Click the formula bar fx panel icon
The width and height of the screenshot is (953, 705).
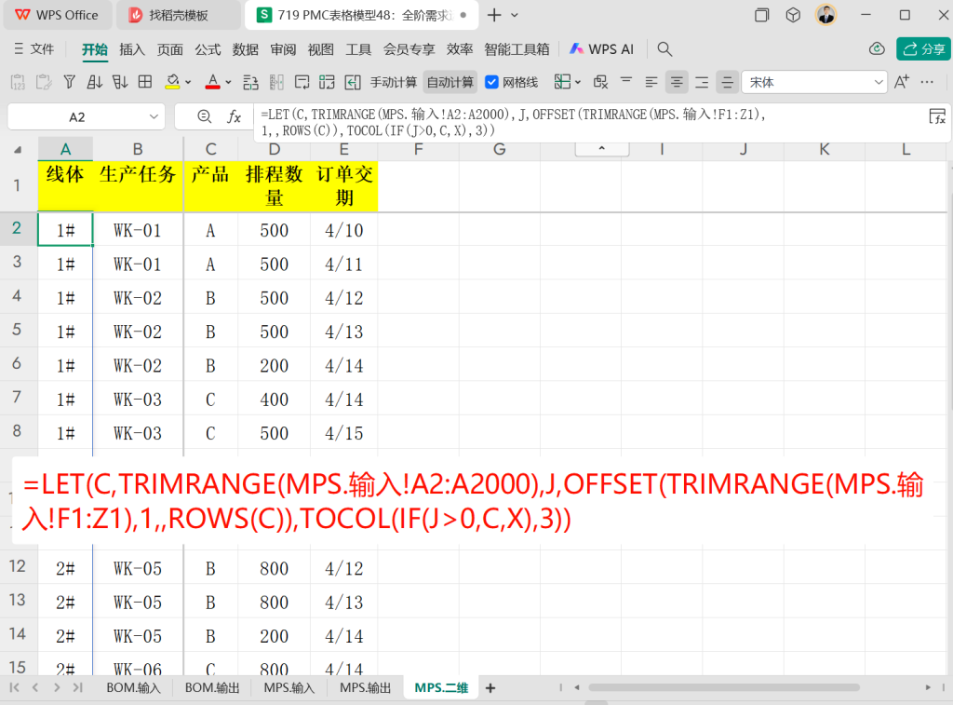tap(937, 116)
